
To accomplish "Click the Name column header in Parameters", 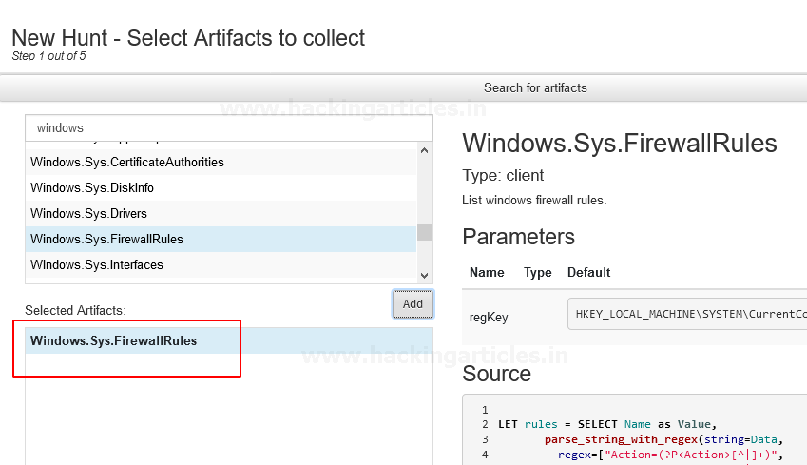I will pyautogui.click(x=487, y=272).
